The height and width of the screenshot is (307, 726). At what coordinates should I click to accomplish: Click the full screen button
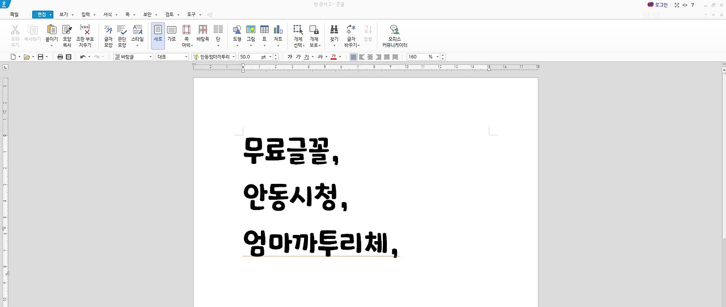click(x=677, y=5)
